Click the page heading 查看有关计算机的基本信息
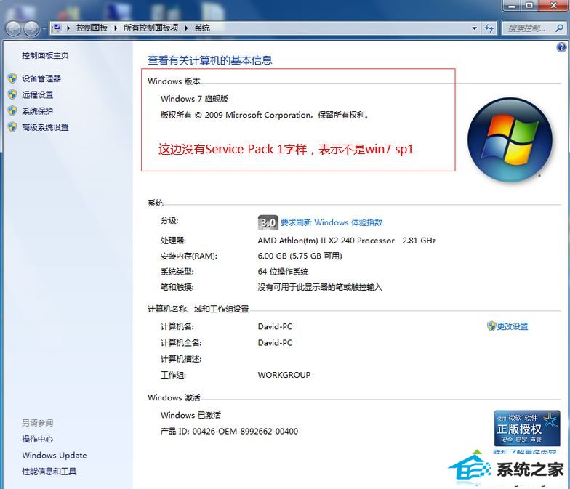The width and height of the screenshot is (570, 489). [x=210, y=60]
